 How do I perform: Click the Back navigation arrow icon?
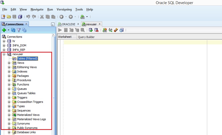(62, 17)
